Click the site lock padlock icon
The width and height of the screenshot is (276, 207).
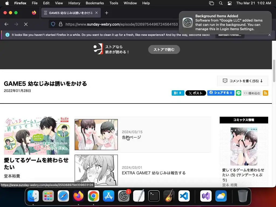[61, 24]
